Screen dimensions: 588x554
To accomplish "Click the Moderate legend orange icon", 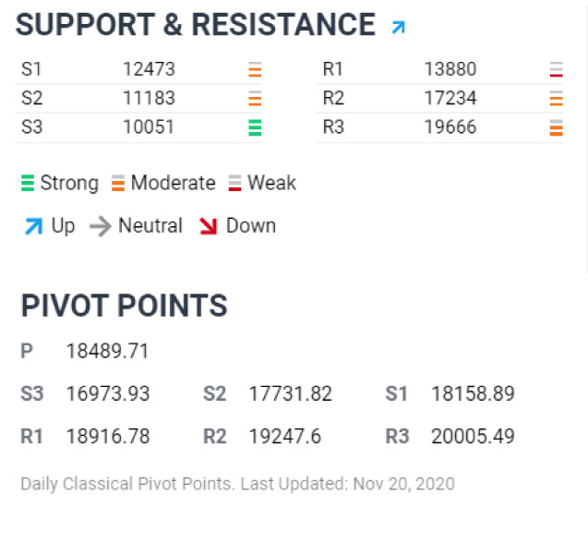I will coord(118,183).
